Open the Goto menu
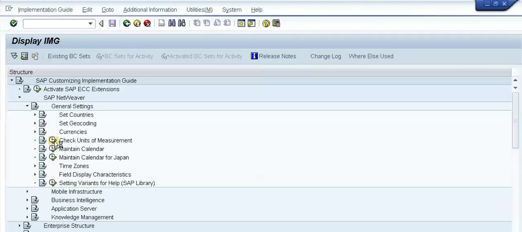The width and height of the screenshot is (522, 232). [x=108, y=9]
